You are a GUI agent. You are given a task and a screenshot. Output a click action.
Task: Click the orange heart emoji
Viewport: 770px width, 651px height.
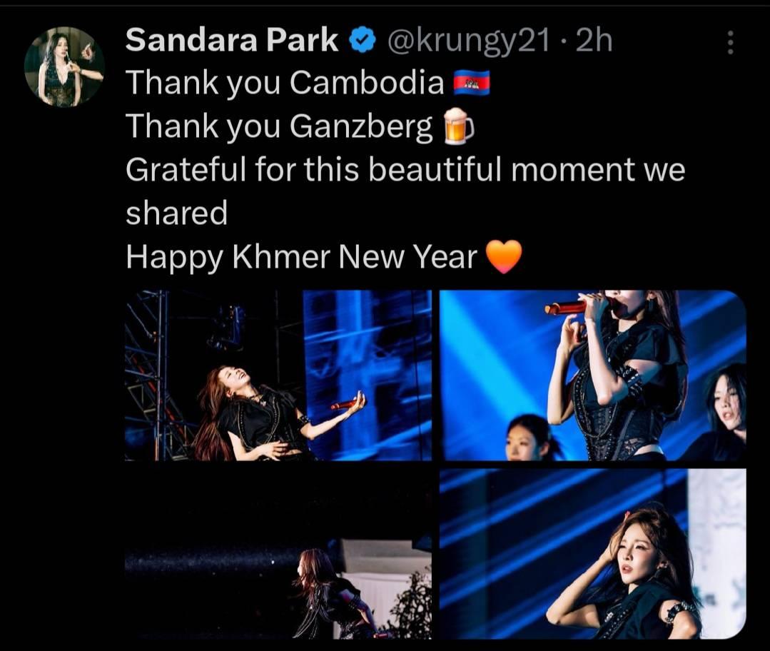tap(503, 256)
